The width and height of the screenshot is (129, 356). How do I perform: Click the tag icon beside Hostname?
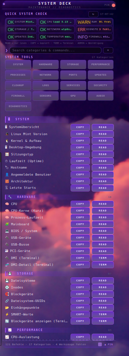(7, 168)
